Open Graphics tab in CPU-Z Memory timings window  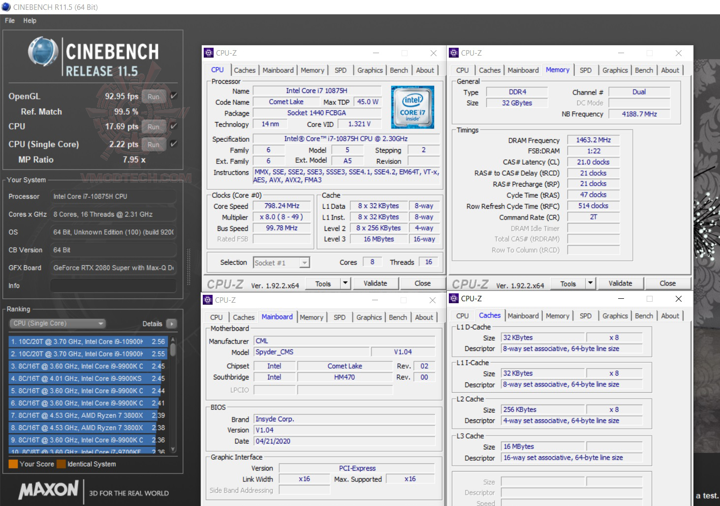tap(615, 70)
